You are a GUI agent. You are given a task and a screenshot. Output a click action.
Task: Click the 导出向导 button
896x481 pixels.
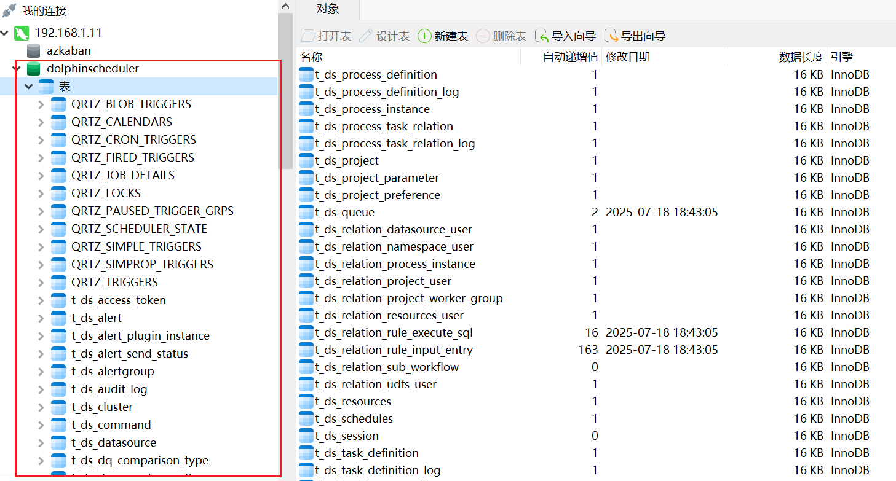pos(635,36)
